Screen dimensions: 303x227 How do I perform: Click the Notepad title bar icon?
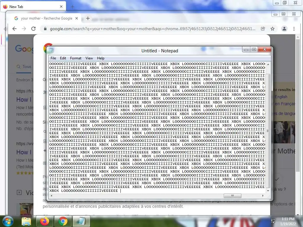click(x=51, y=50)
